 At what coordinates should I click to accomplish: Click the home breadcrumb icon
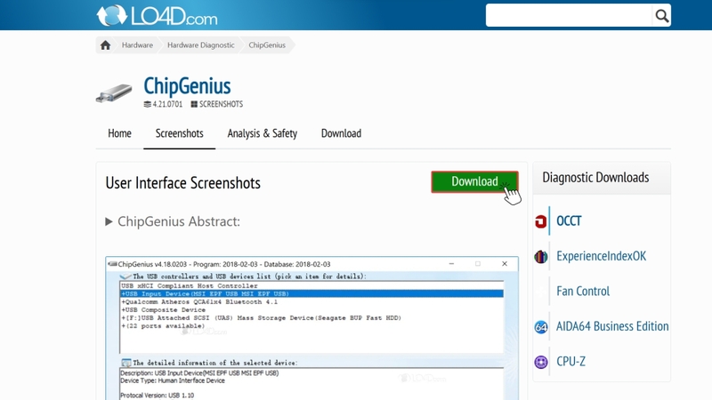[x=105, y=45]
